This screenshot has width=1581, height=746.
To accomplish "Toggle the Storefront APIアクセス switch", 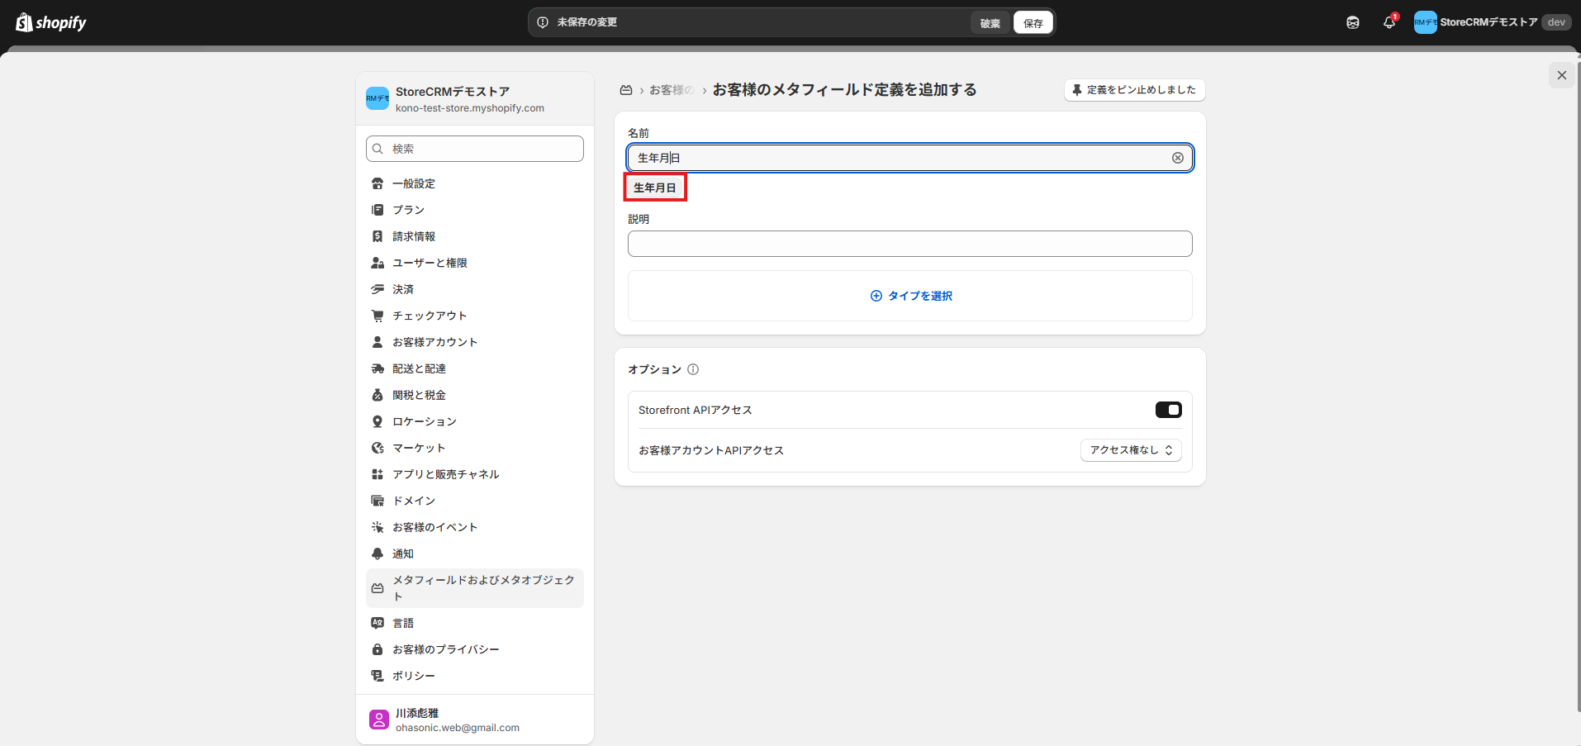I will [1168, 410].
